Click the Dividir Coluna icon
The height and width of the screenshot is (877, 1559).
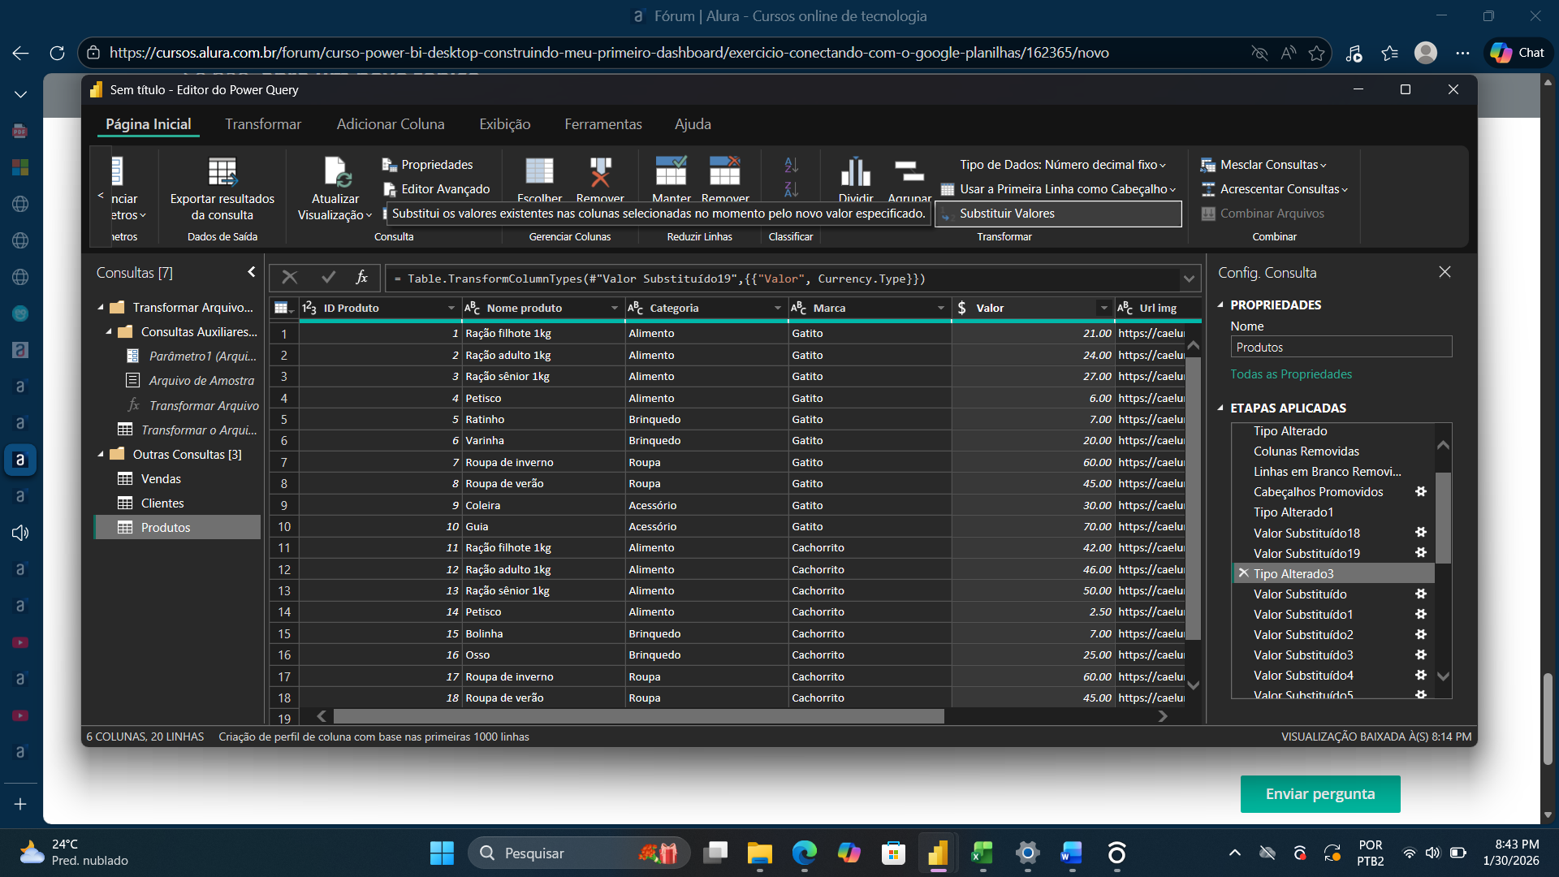point(856,173)
